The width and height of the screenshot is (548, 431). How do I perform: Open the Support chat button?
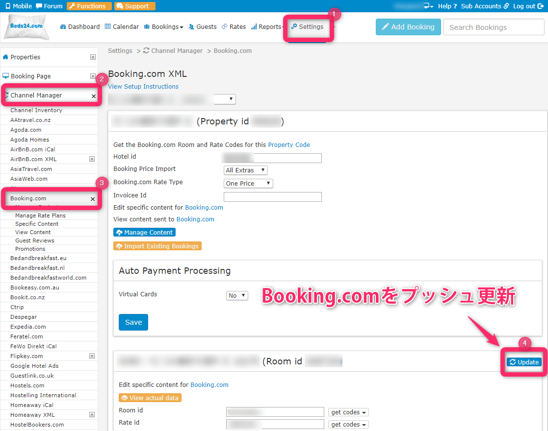coord(134,6)
